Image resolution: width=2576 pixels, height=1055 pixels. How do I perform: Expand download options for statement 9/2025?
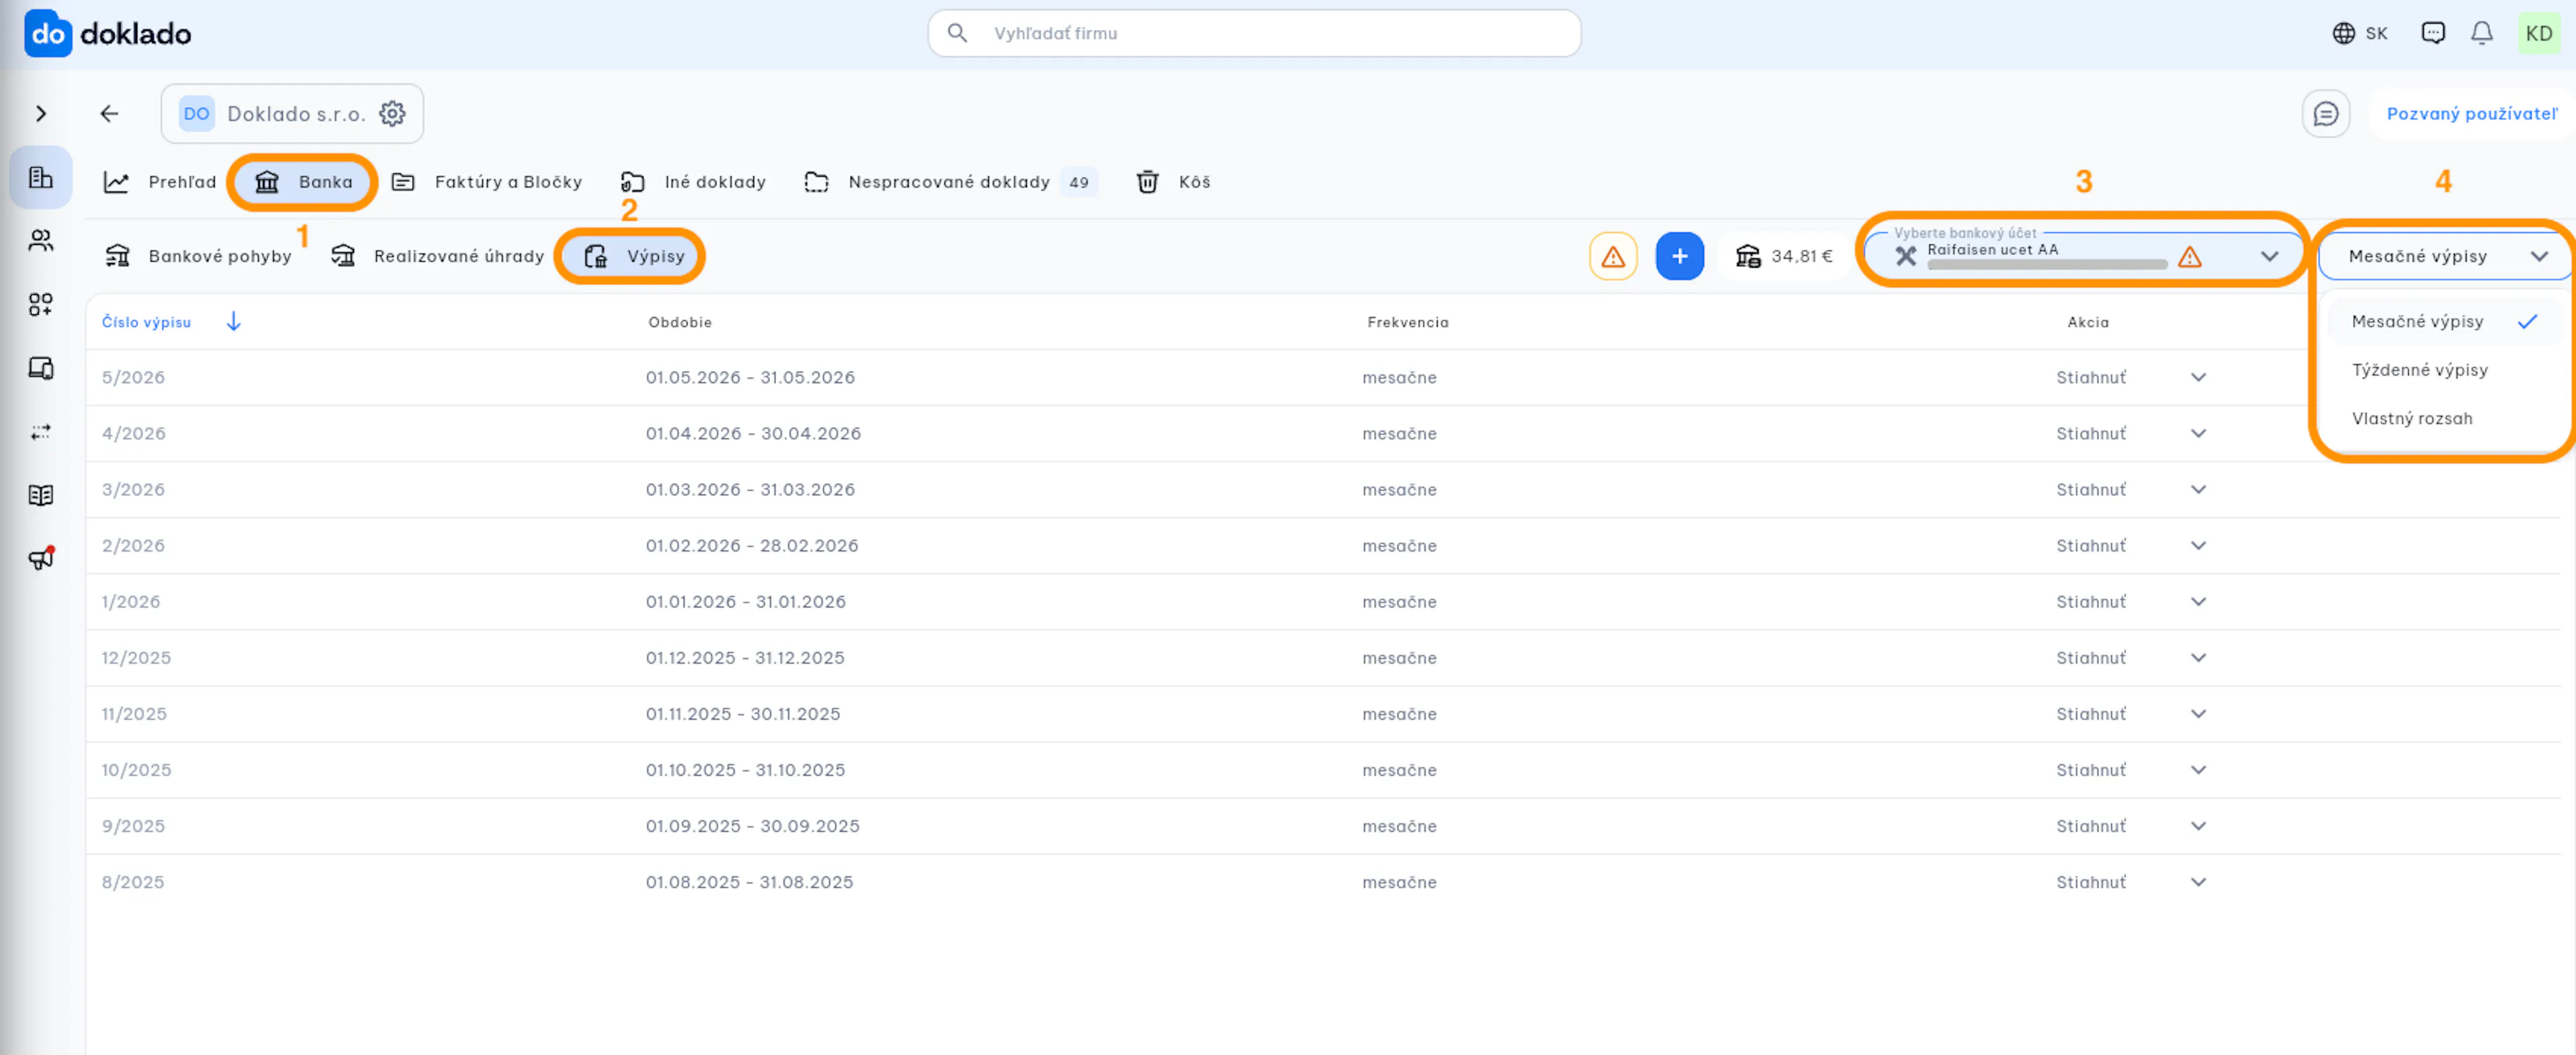point(2198,826)
